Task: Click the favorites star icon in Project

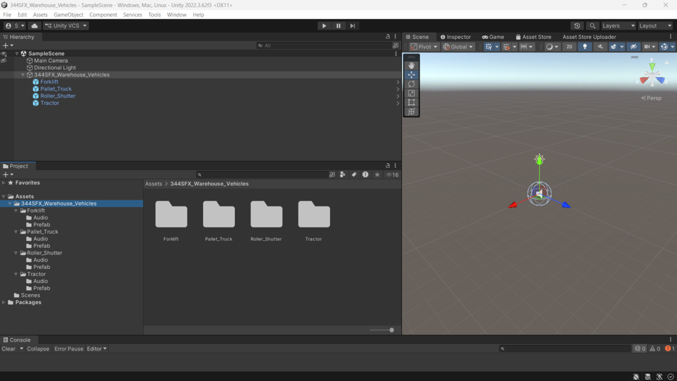Action: (377, 174)
